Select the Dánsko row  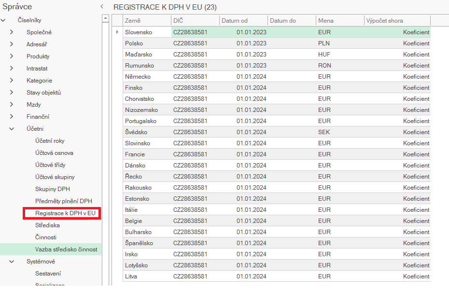pyautogui.click(x=277, y=165)
